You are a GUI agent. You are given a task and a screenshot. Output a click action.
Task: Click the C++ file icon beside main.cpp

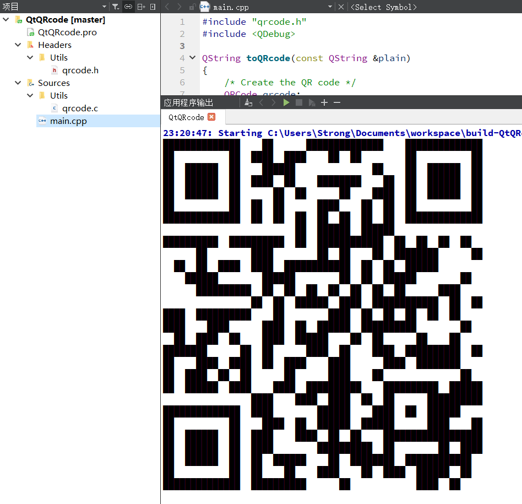click(x=204, y=7)
